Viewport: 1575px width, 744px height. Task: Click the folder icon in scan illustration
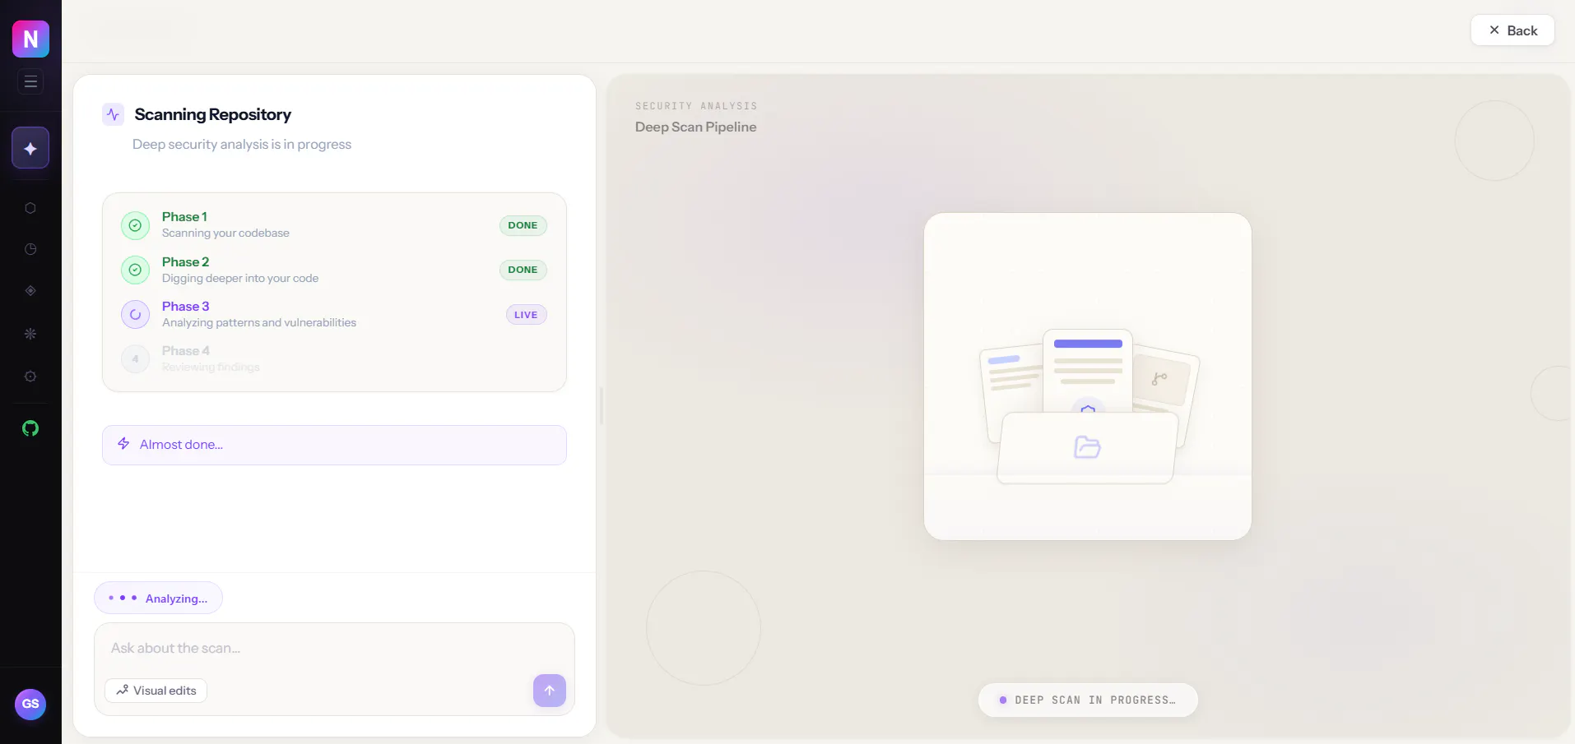tap(1087, 447)
